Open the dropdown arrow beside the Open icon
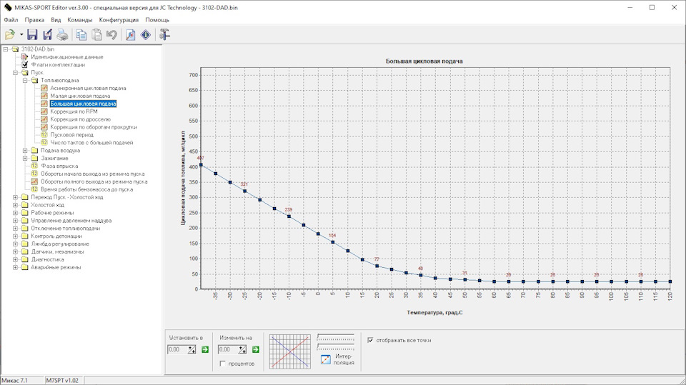The height and width of the screenshot is (385, 686). coord(21,34)
